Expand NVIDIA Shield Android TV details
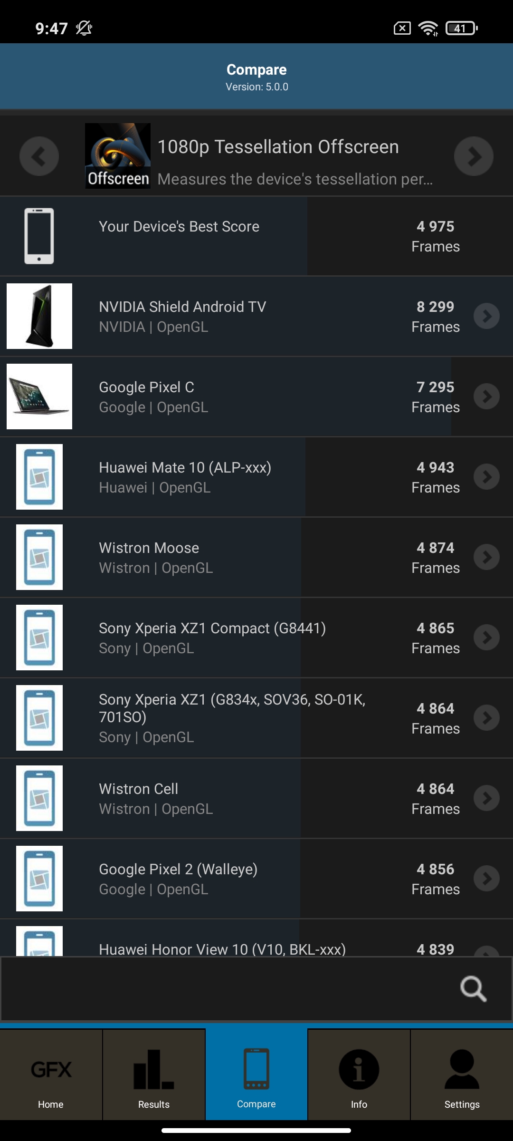 (x=487, y=316)
